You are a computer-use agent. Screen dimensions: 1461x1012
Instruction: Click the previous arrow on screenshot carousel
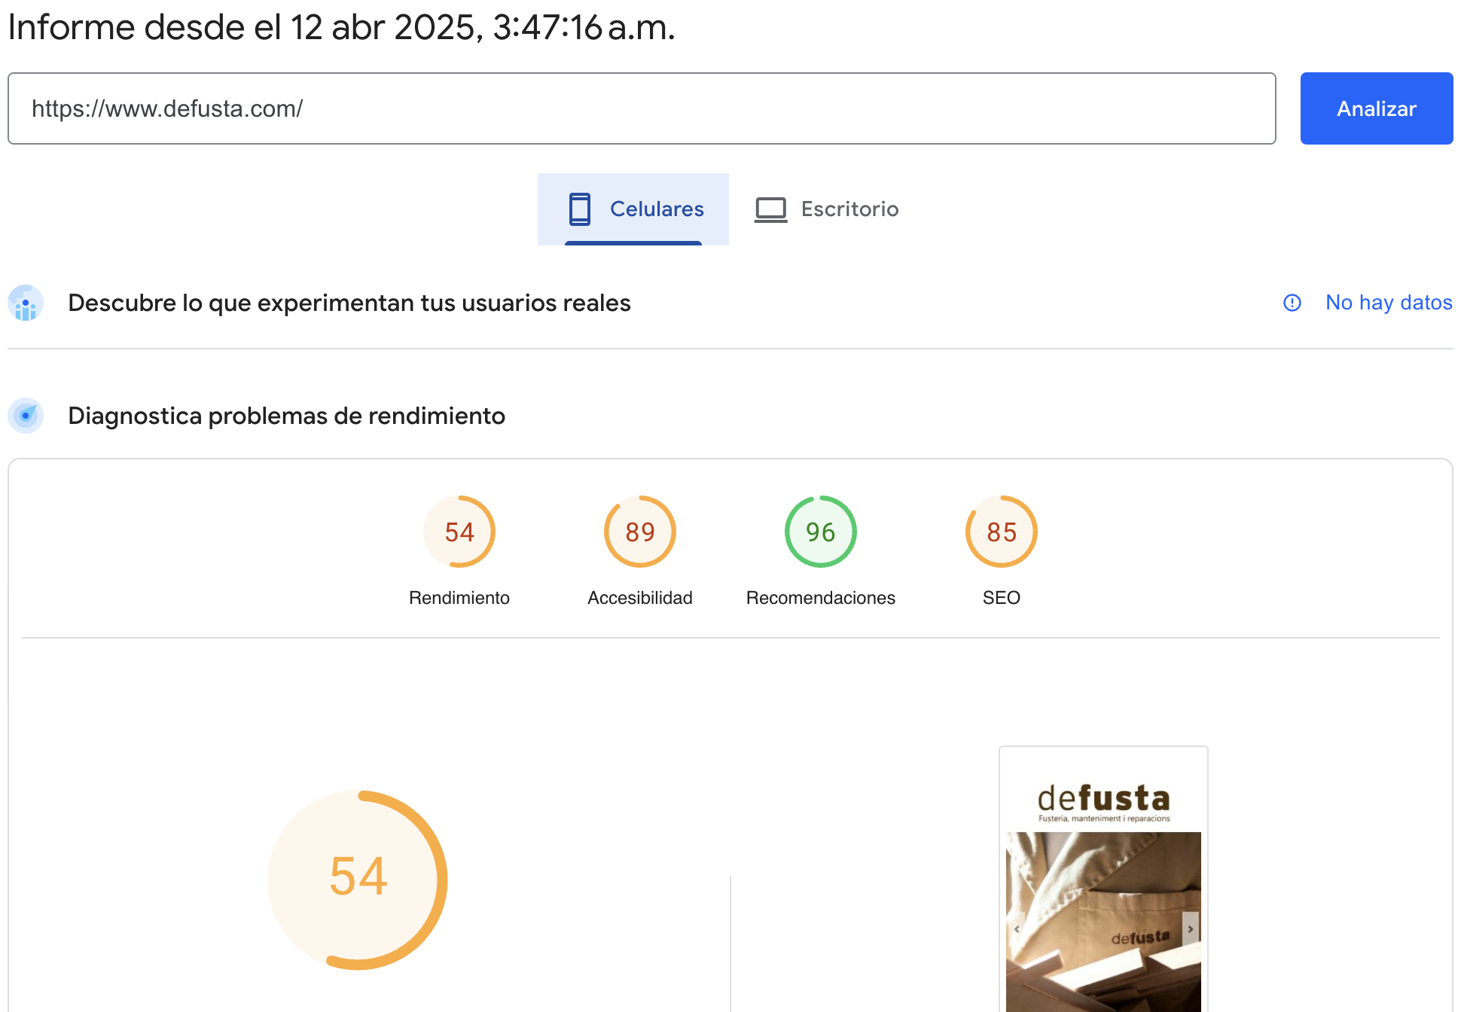tap(1017, 929)
